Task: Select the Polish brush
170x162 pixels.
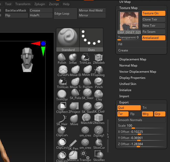Action: click(x=62, y=59)
